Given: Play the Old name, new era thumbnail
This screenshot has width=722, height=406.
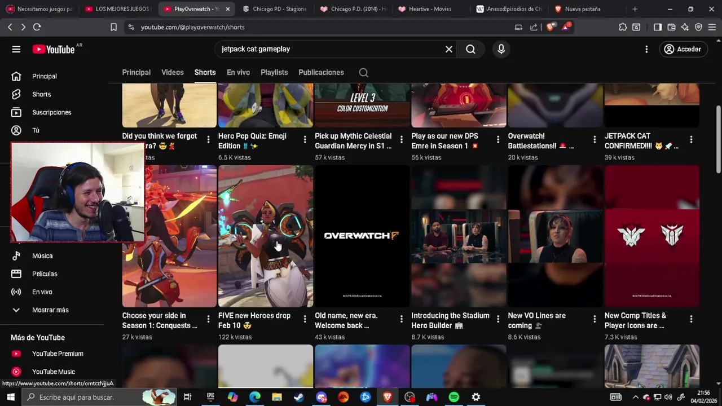Looking at the screenshot, I should 362,236.
